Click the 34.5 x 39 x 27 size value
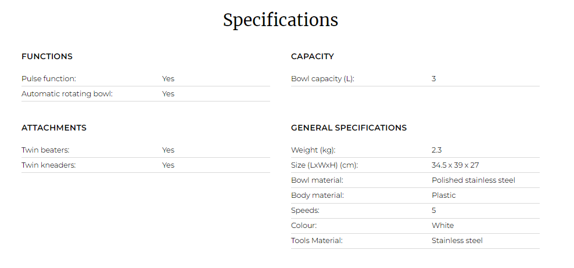This screenshot has height=268, width=574. point(455,165)
